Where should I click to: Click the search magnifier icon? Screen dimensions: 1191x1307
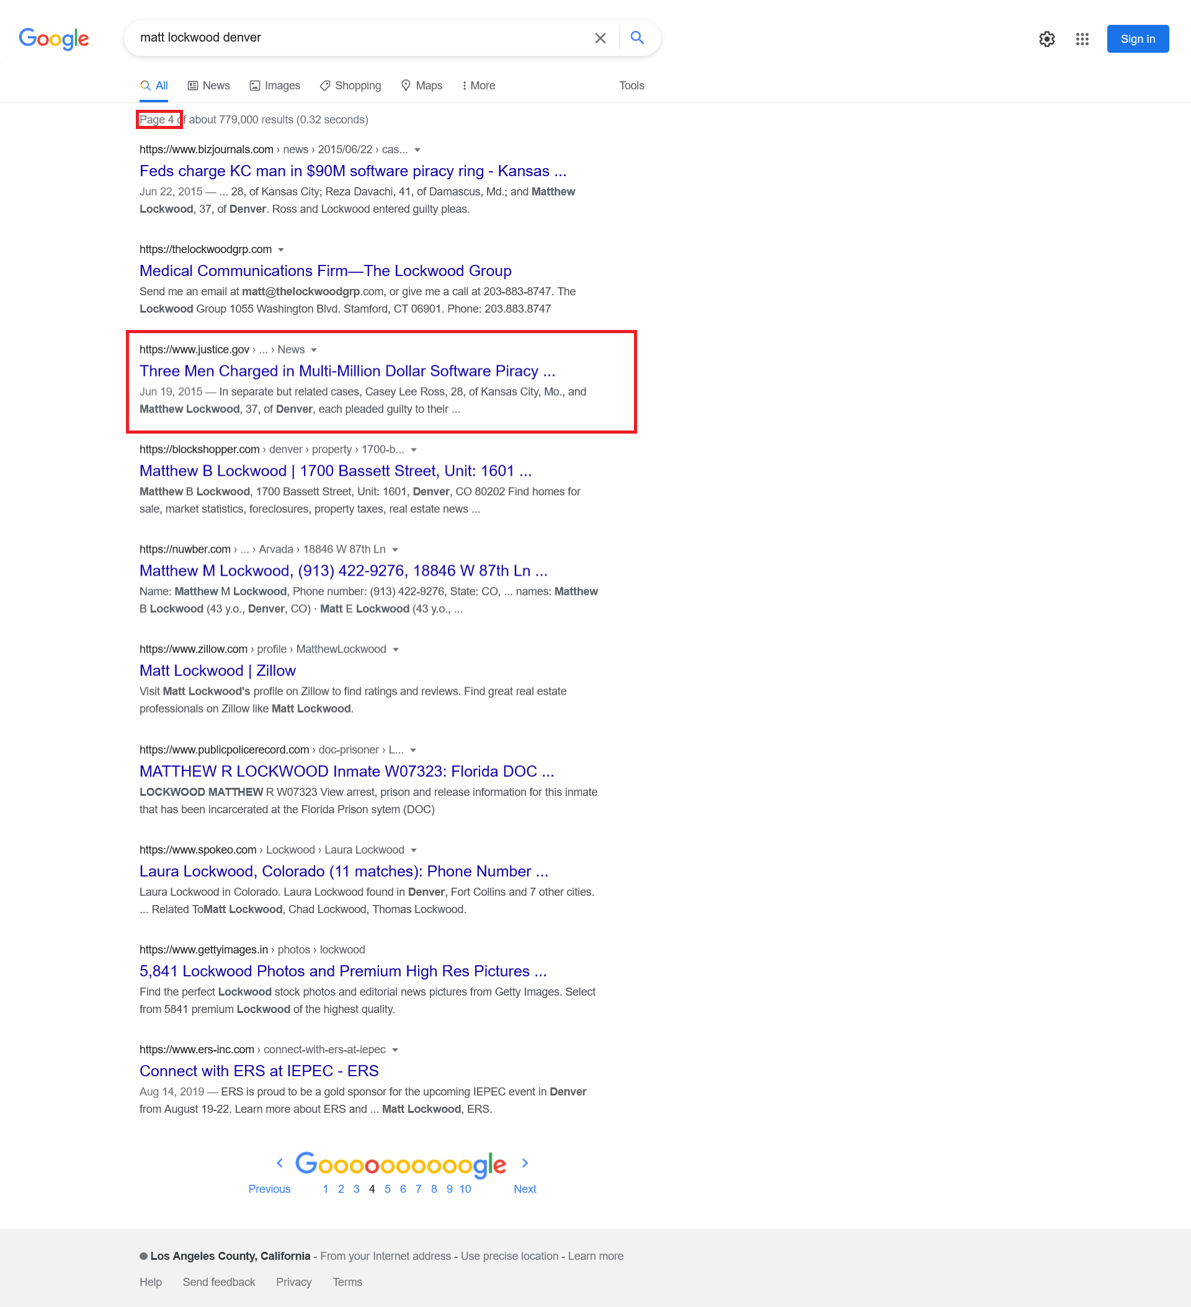(637, 38)
